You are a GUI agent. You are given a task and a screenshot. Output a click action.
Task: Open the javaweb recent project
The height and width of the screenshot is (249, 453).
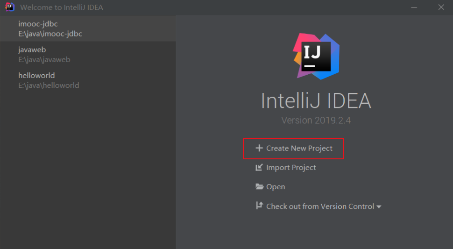pyautogui.click(x=88, y=54)
